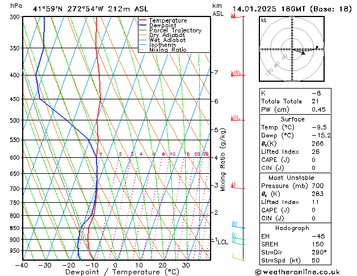The image size is (357, 276).
Task: Click the Hodograph section header
Action: [x=292, y=228]
